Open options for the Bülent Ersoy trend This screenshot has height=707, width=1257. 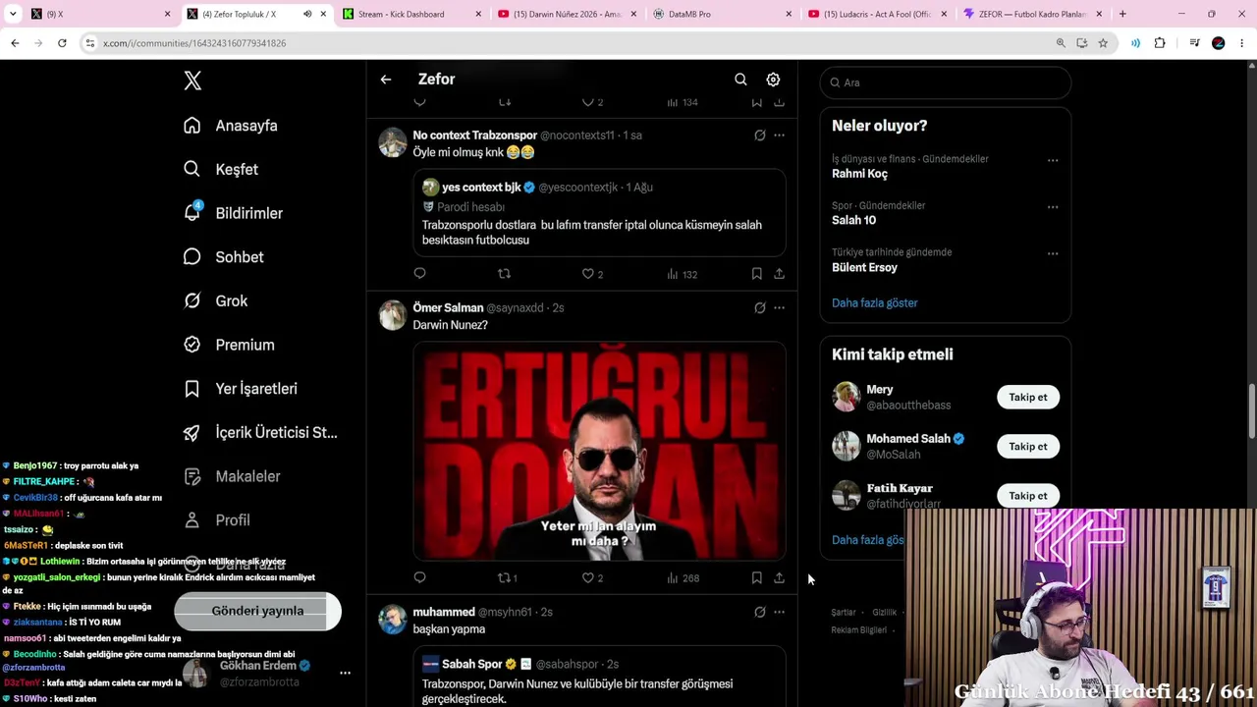tap(1053, 253)
